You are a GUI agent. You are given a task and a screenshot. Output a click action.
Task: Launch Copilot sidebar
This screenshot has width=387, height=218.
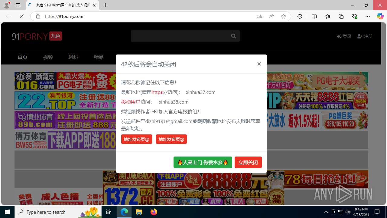pyautogui.click(x=380, y=16)
